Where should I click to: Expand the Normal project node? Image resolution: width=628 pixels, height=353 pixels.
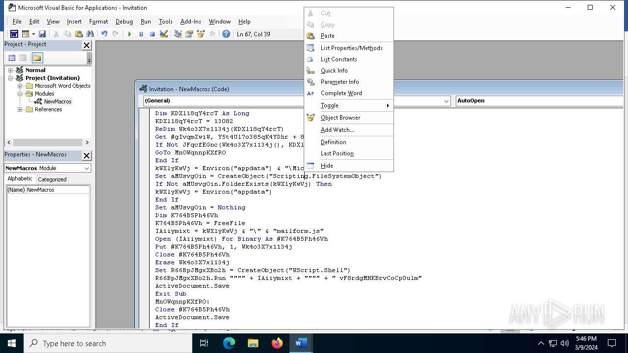(10, 70)
